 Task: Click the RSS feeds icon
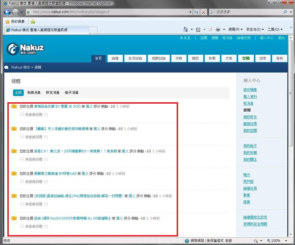[198, 29]
